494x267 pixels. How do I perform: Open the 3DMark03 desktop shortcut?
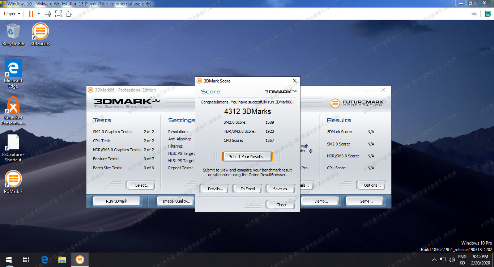click(x=40, y=34)
